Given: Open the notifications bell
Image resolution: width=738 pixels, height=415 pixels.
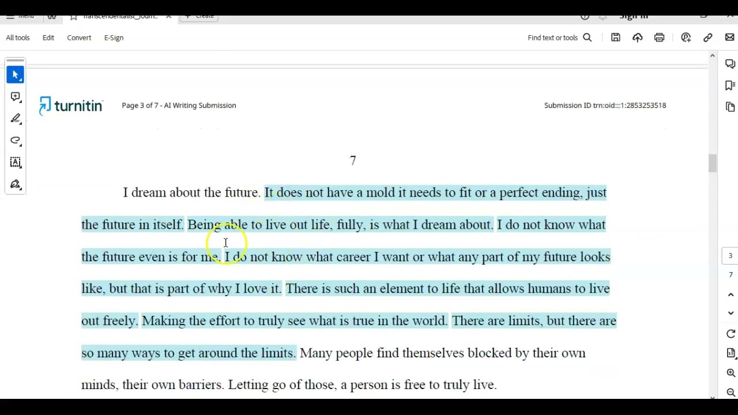Looking at the screenshot, I should [603, 17].
